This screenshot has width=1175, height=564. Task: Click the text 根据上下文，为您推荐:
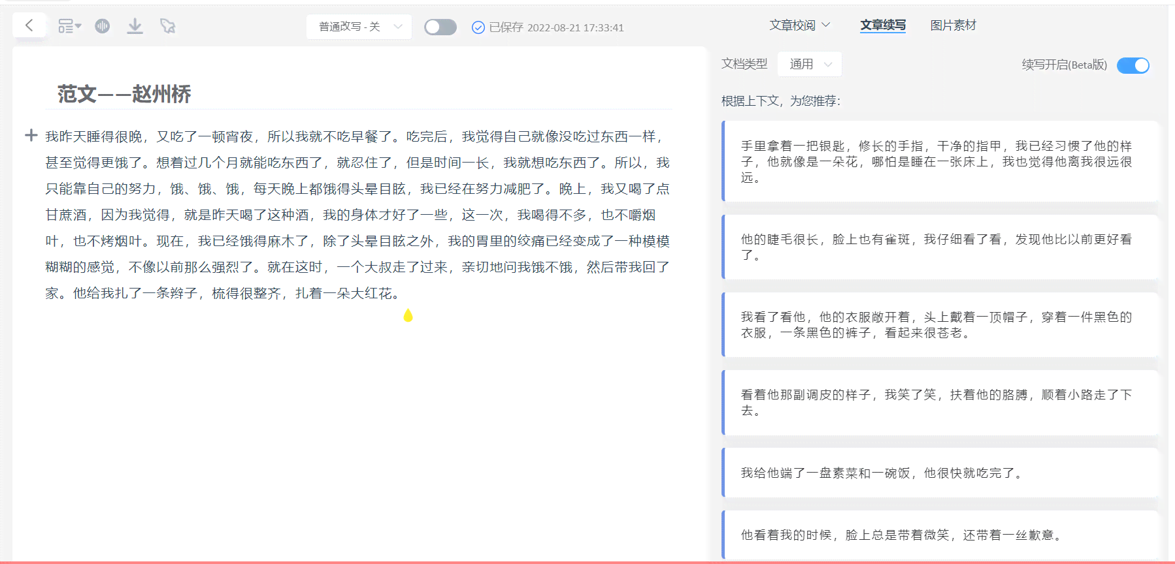click(781, 101)
